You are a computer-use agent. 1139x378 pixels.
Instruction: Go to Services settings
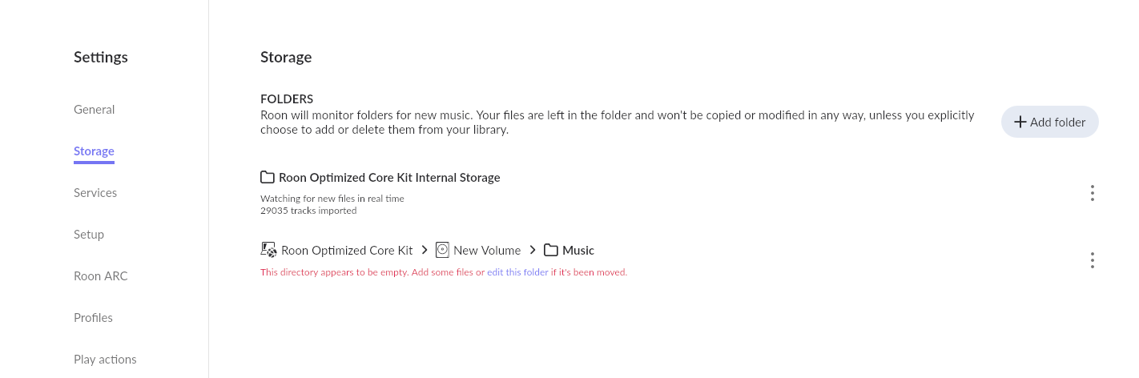point(95,193)
